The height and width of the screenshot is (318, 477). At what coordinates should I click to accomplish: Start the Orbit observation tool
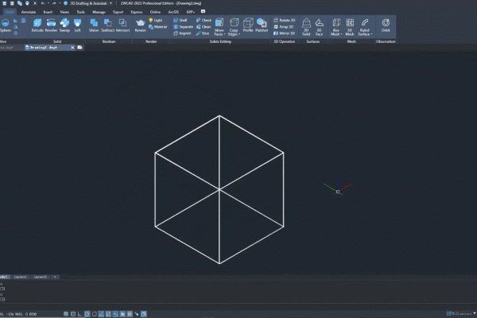[386, 25]
